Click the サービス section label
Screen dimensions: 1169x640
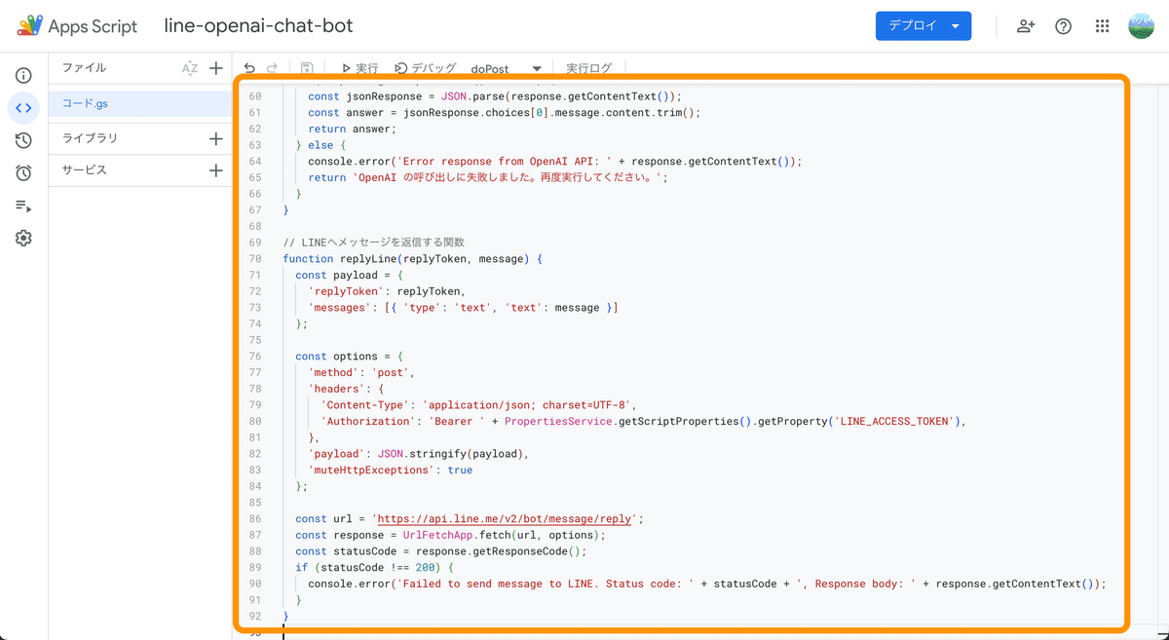coord(85,170)
